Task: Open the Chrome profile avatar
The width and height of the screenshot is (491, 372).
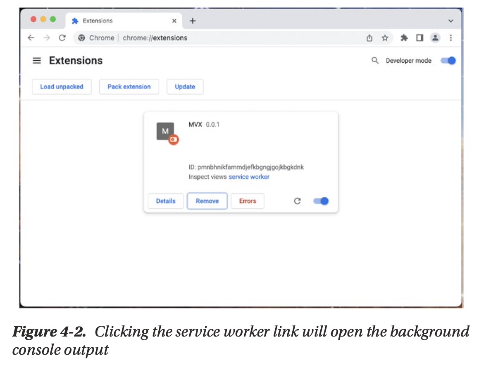Action: pyautogui.click(x=435, y=38)
